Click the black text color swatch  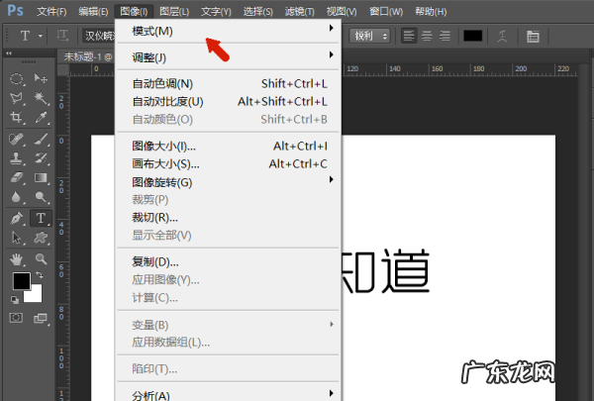[473, 36]
